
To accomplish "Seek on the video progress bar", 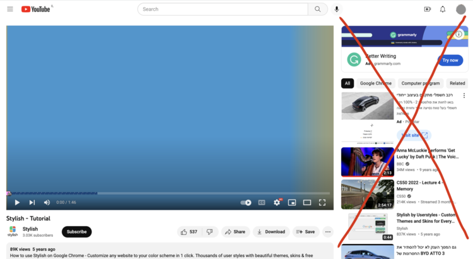I will (x=169, y=193).
